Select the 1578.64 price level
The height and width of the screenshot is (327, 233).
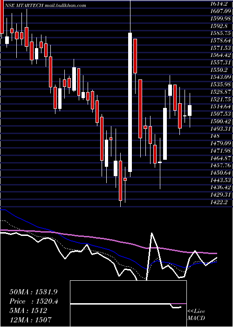click(x=220, y=41)
